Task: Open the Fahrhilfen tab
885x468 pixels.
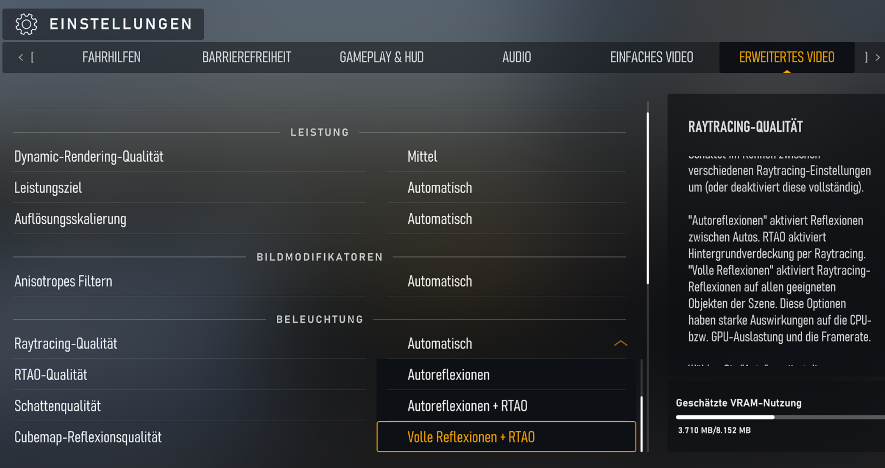Action: pos(111,58)
